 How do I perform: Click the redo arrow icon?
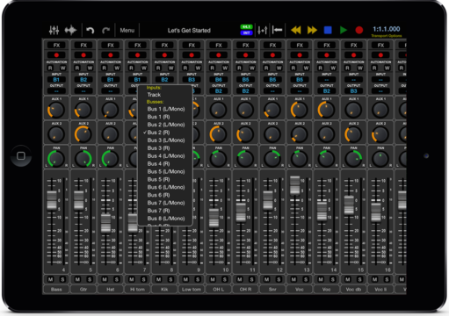pos(105,30)
